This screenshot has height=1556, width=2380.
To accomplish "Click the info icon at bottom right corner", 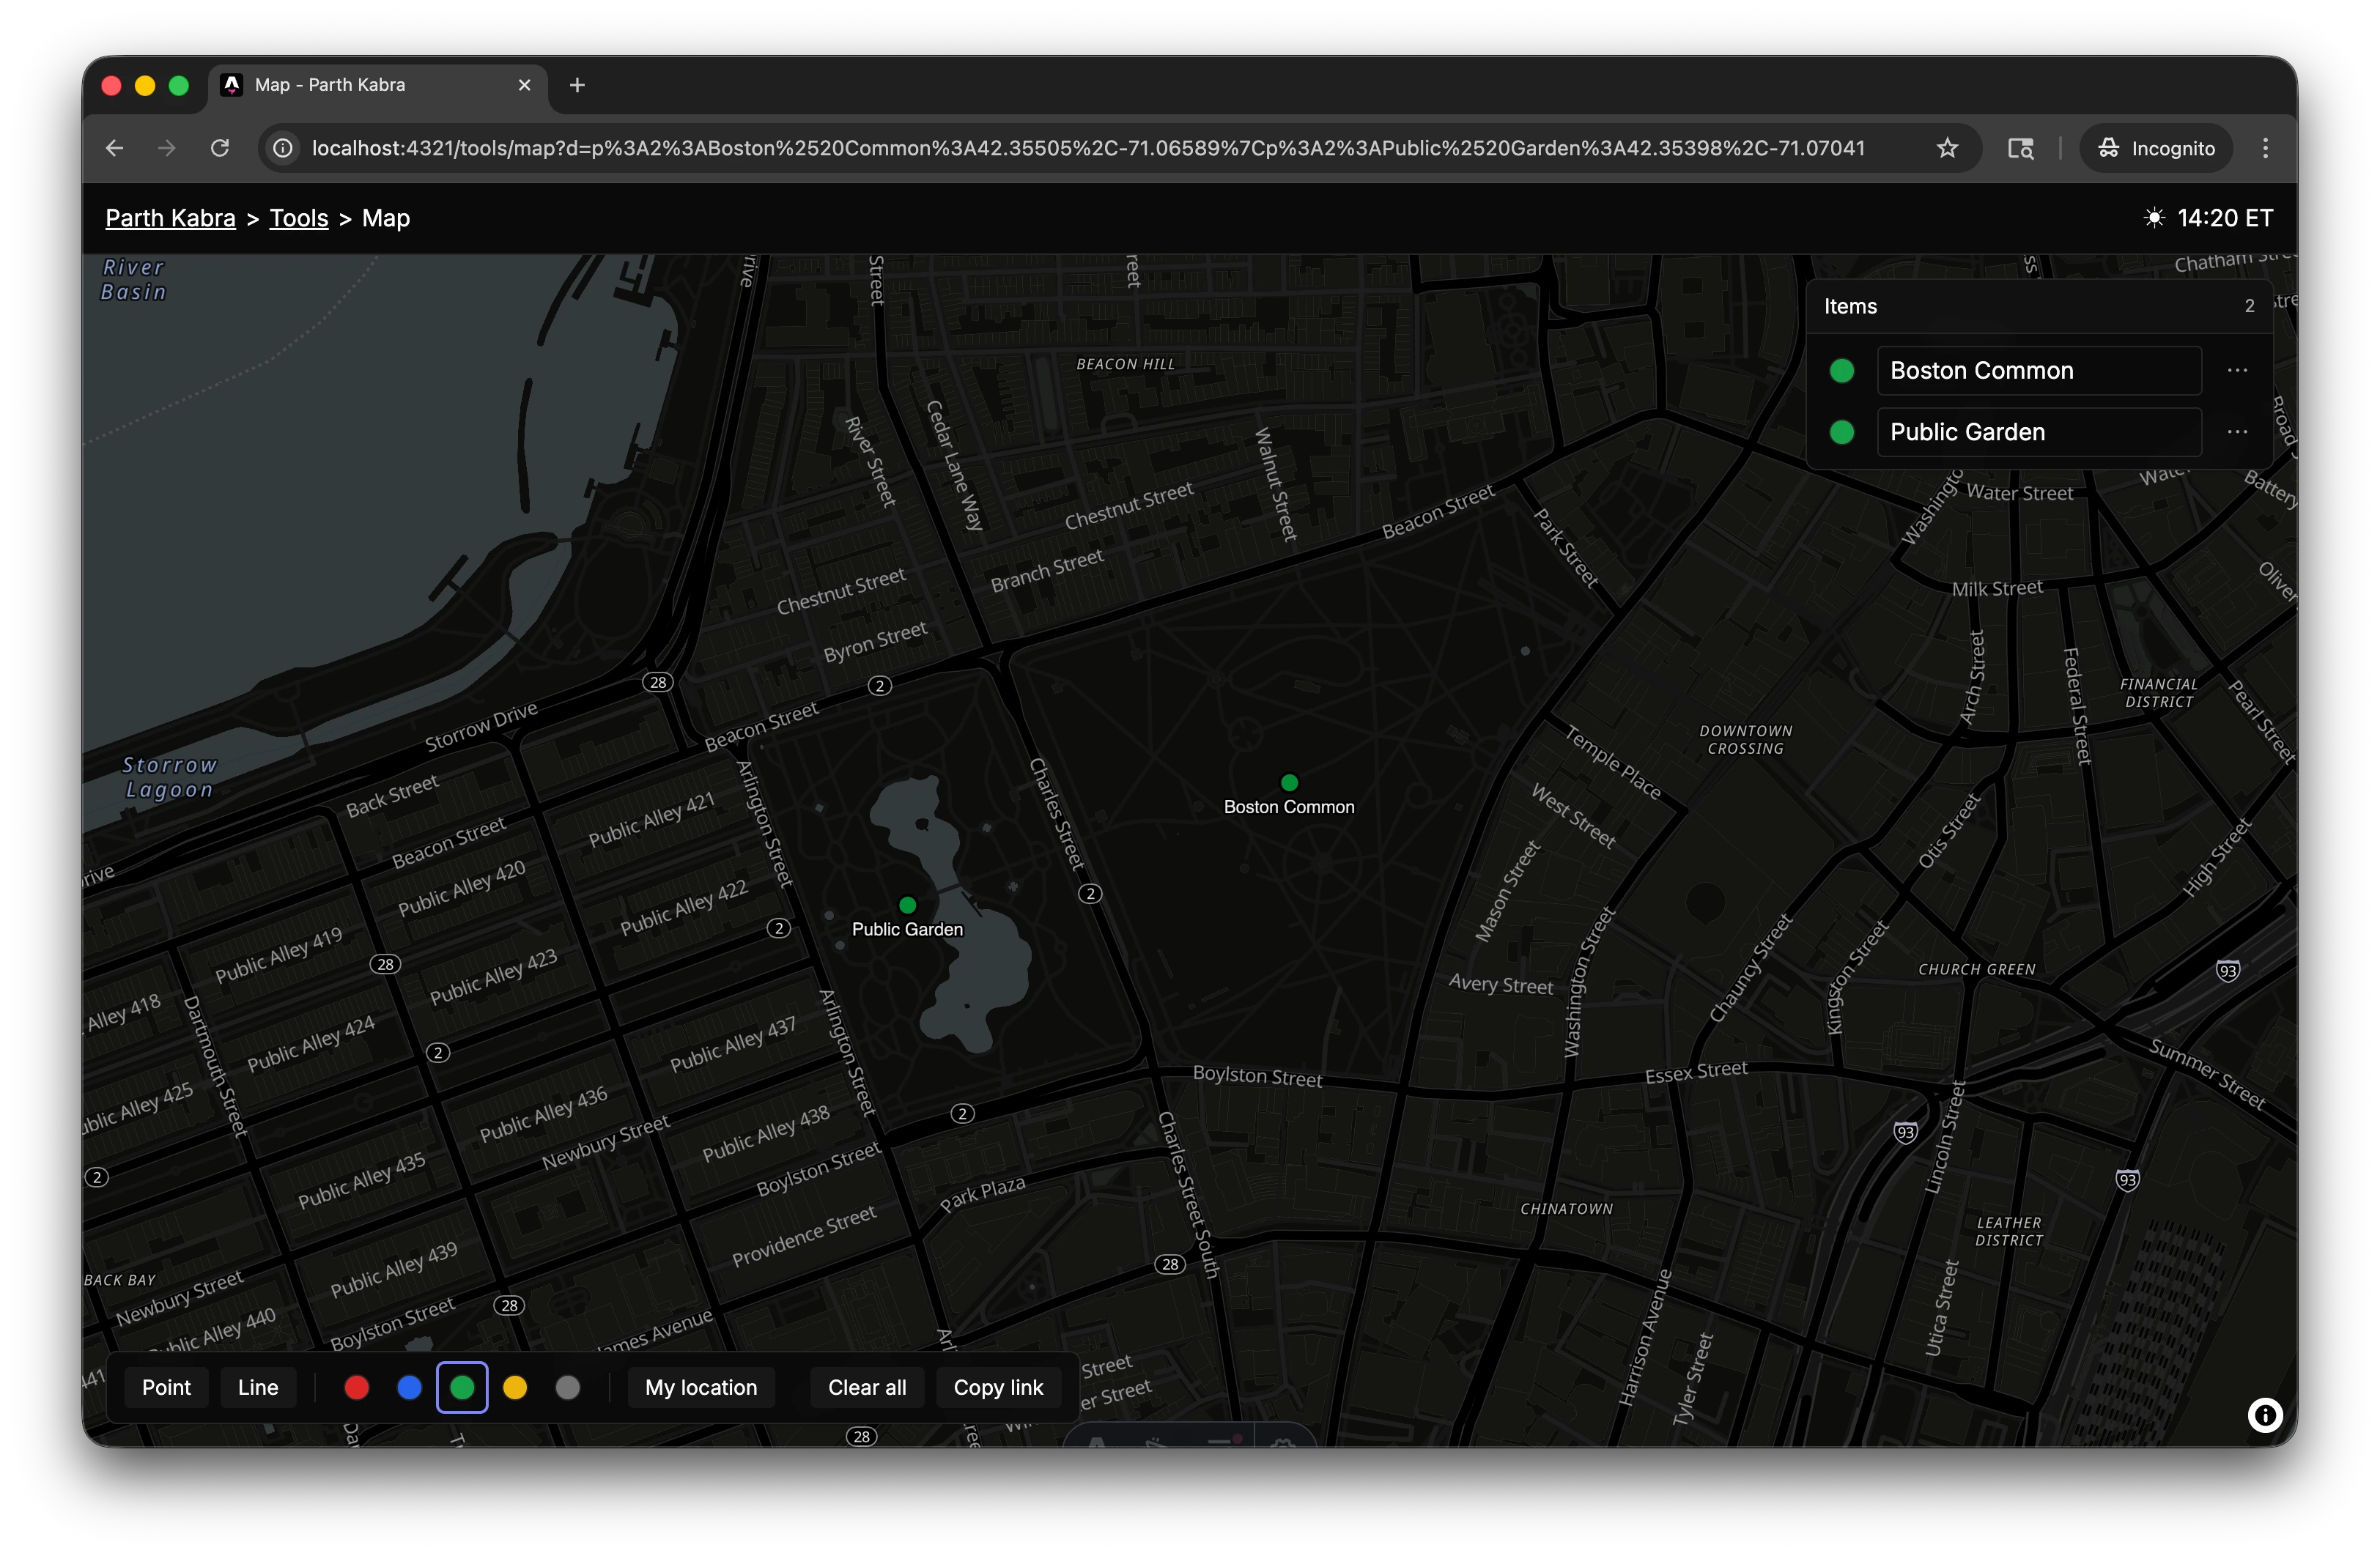I will 2264,1415.
